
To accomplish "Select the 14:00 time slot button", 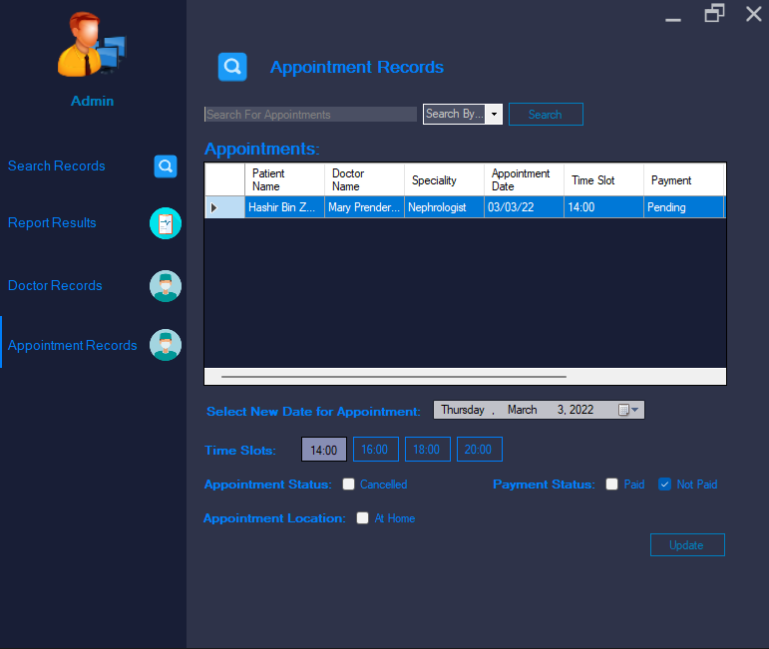I will pos(324,450).
